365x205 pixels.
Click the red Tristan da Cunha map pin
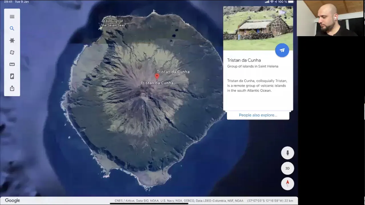pos(157,76)
